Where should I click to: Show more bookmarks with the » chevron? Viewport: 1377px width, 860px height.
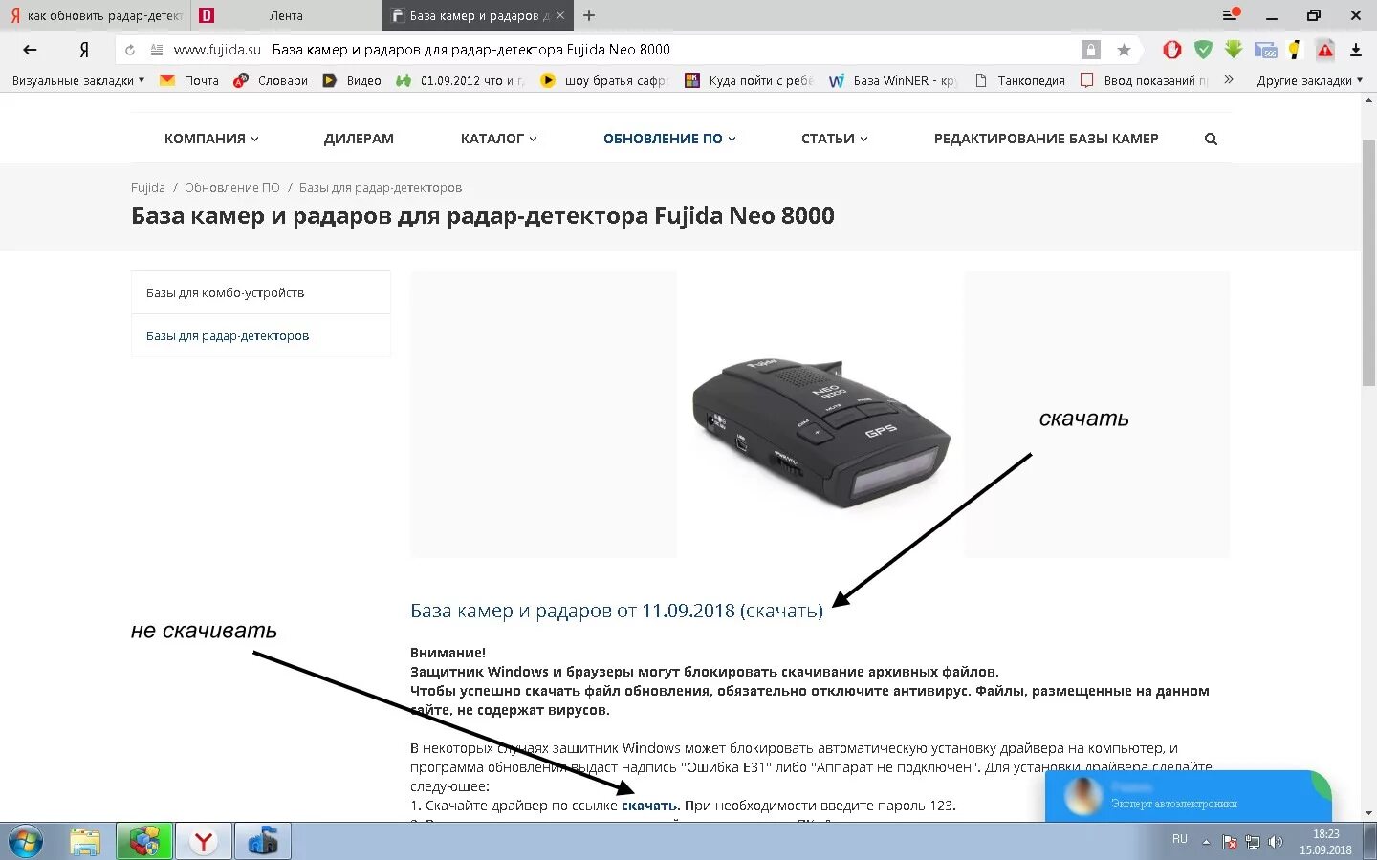tap(1229, 80)
